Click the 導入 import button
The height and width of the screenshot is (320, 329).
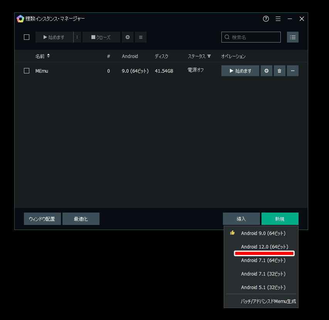pos(241,219)
